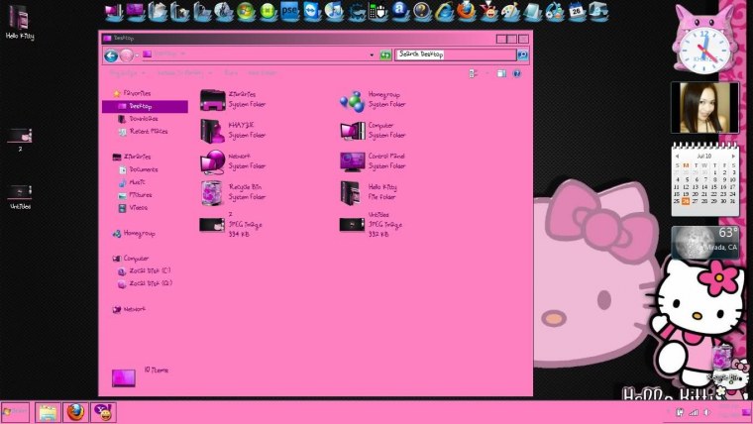Open the change view options dropdown
The image size is (753, 424).
[484, 73]
